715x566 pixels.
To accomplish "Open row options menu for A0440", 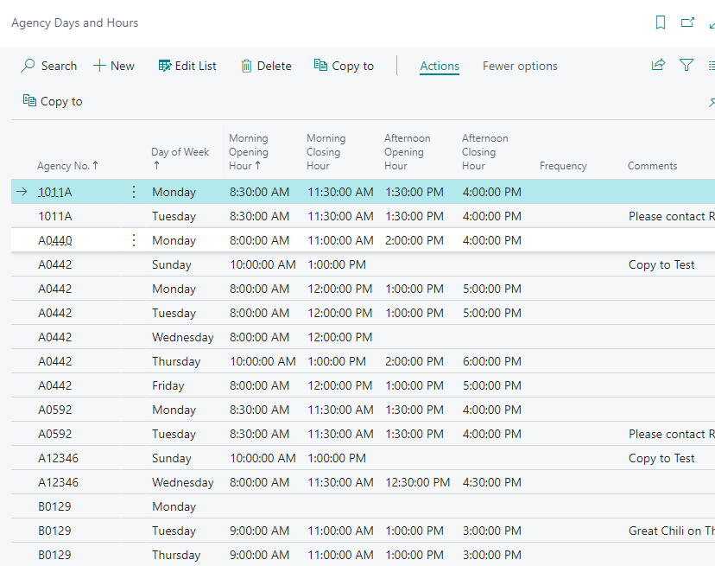I will [x=133, y=240].
